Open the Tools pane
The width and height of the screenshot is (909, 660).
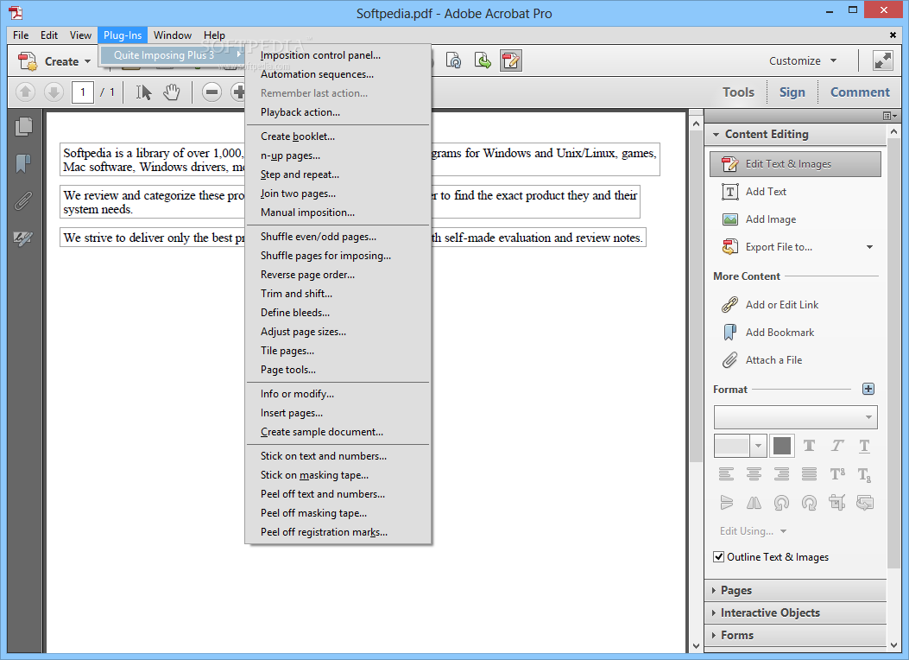pyautogui.click(x=738, y=92)
